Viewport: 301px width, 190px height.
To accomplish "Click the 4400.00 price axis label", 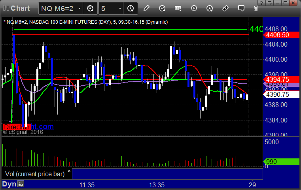I will (x=276, y=59).
